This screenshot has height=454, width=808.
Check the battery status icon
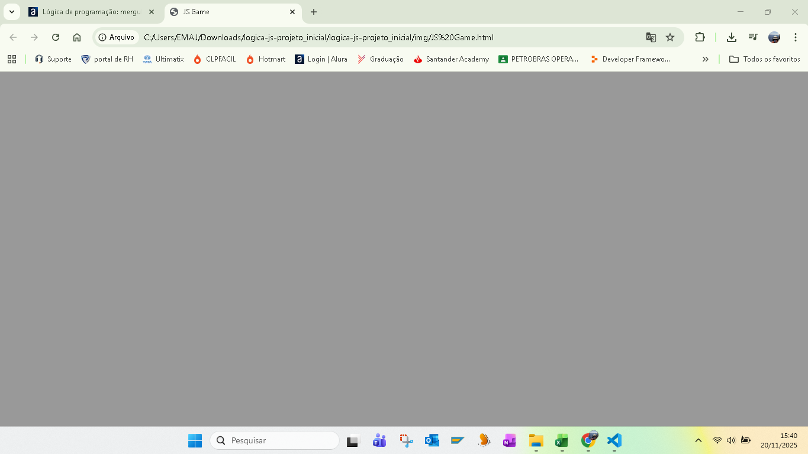coord(746,440)
